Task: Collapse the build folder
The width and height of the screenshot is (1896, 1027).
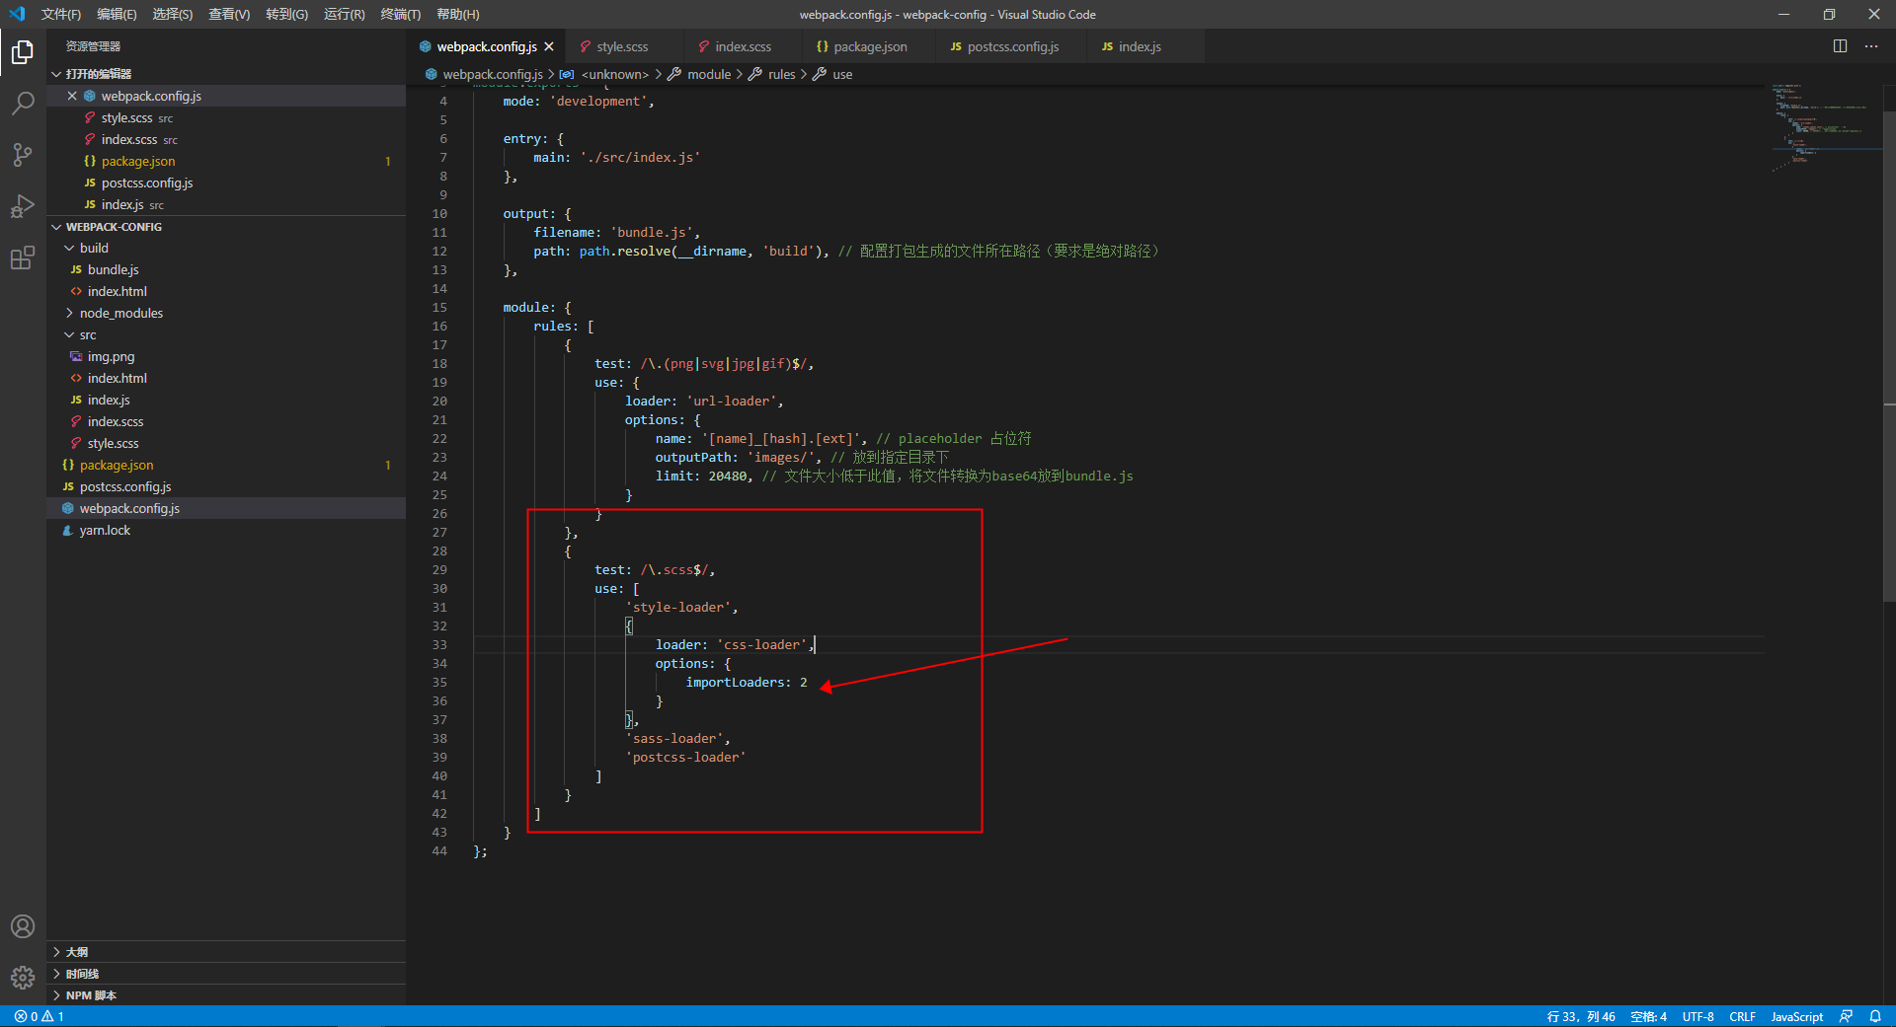Action: [226, 248]
